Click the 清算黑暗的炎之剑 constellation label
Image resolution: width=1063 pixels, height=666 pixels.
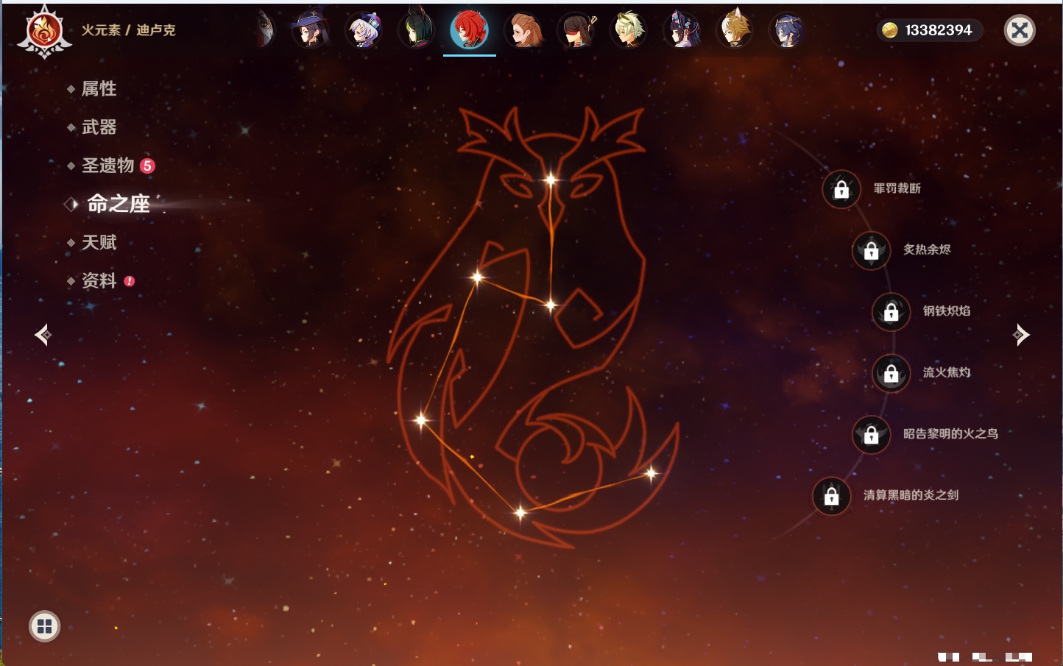911,495
